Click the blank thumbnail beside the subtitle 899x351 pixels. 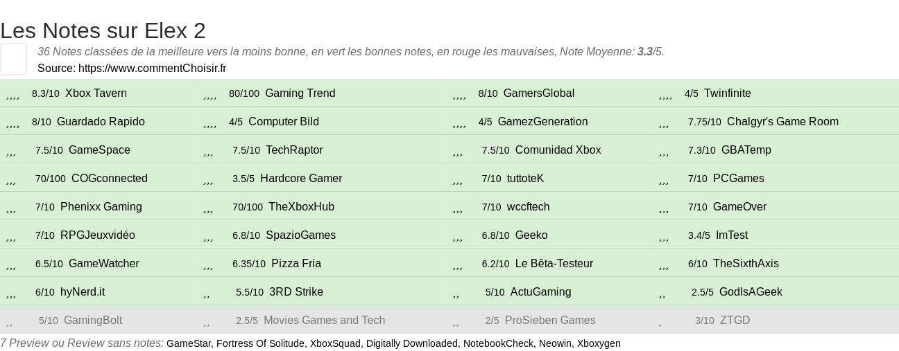pyautogui.click(x=13, y=59)
